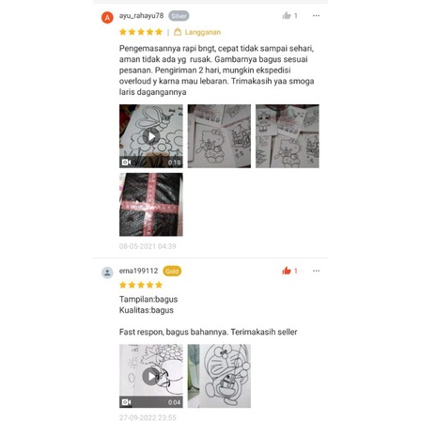Open the Hello Kitty coloring page photo
This screenshot has height=421, width=421.
coord(219,136)
